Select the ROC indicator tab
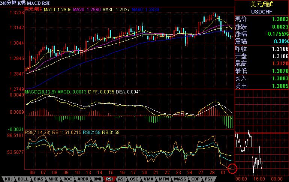The image size is (289, 182). [x=67, y=179]
